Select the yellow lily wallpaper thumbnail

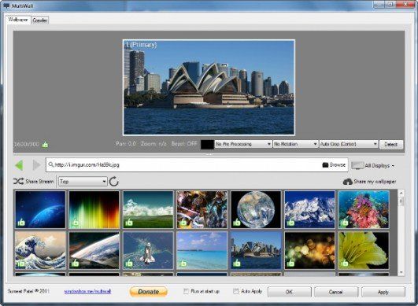tap(364, 250)
